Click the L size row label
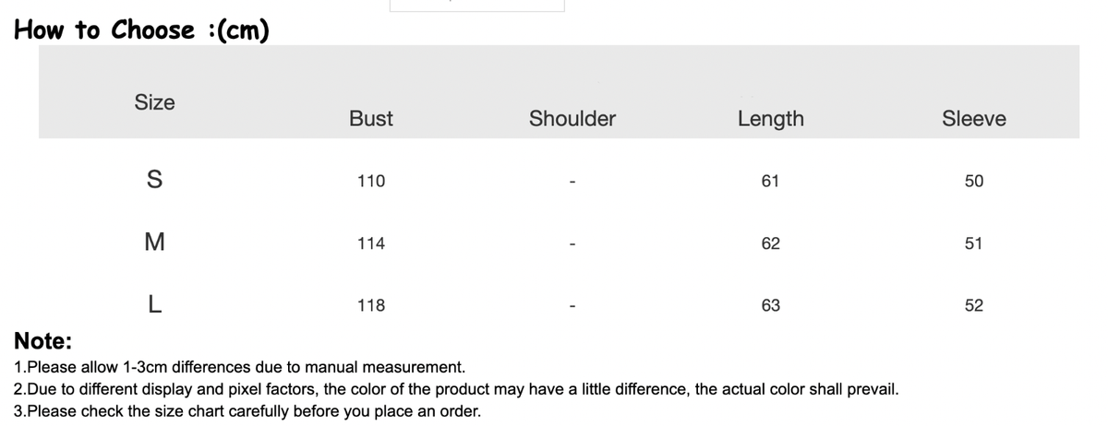Image resolution: width=1108 pixels, height=426 pixels. 154,305
